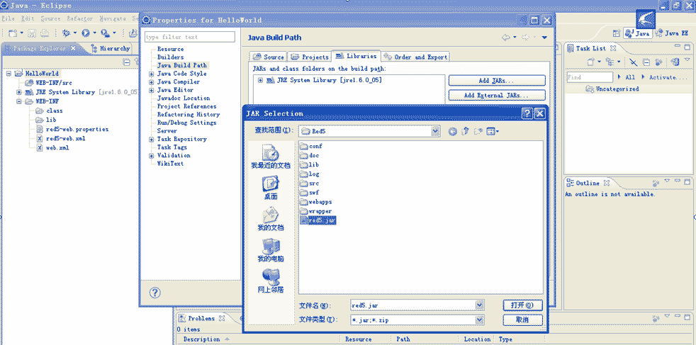Click the help question mark in Properties dialog

click(155, 293)
